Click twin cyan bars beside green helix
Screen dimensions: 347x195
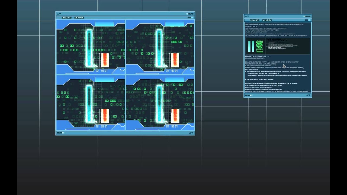251,46
